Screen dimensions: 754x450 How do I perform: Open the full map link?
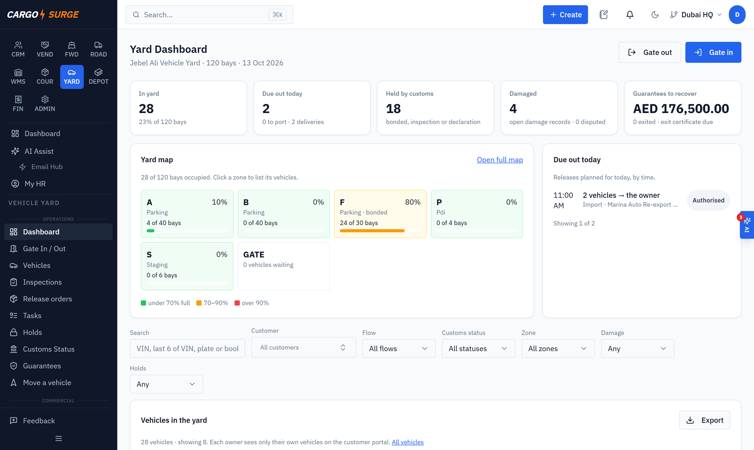point(500,160)
